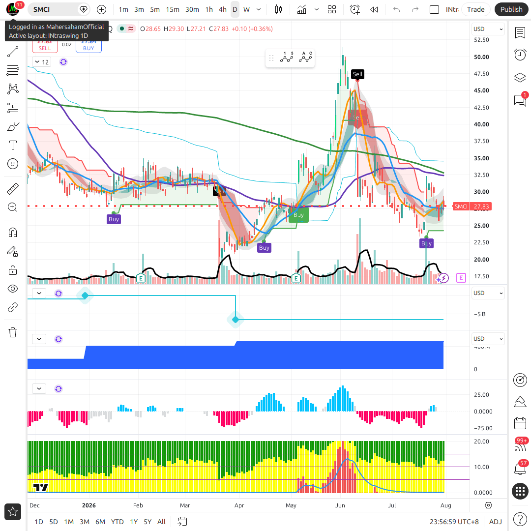Viewport: 531px width, 531px height.
Task: Open the candlestick chart type menu
Action: (278, 9)
